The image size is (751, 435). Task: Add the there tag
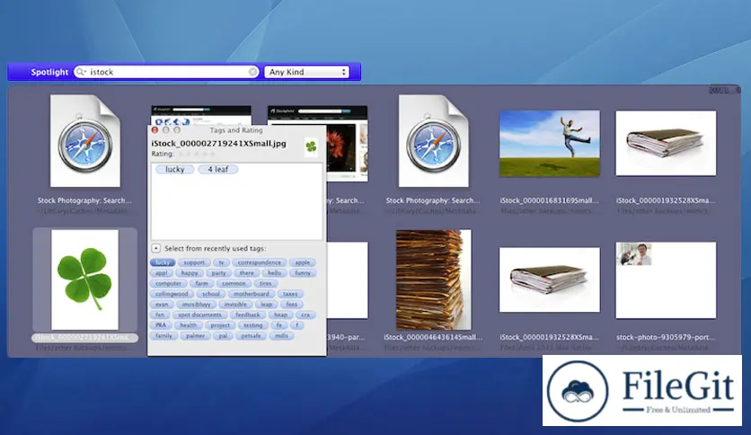(247, 273)
